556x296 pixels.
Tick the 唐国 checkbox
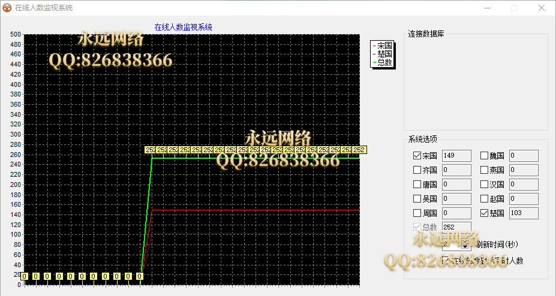point(417,185)
